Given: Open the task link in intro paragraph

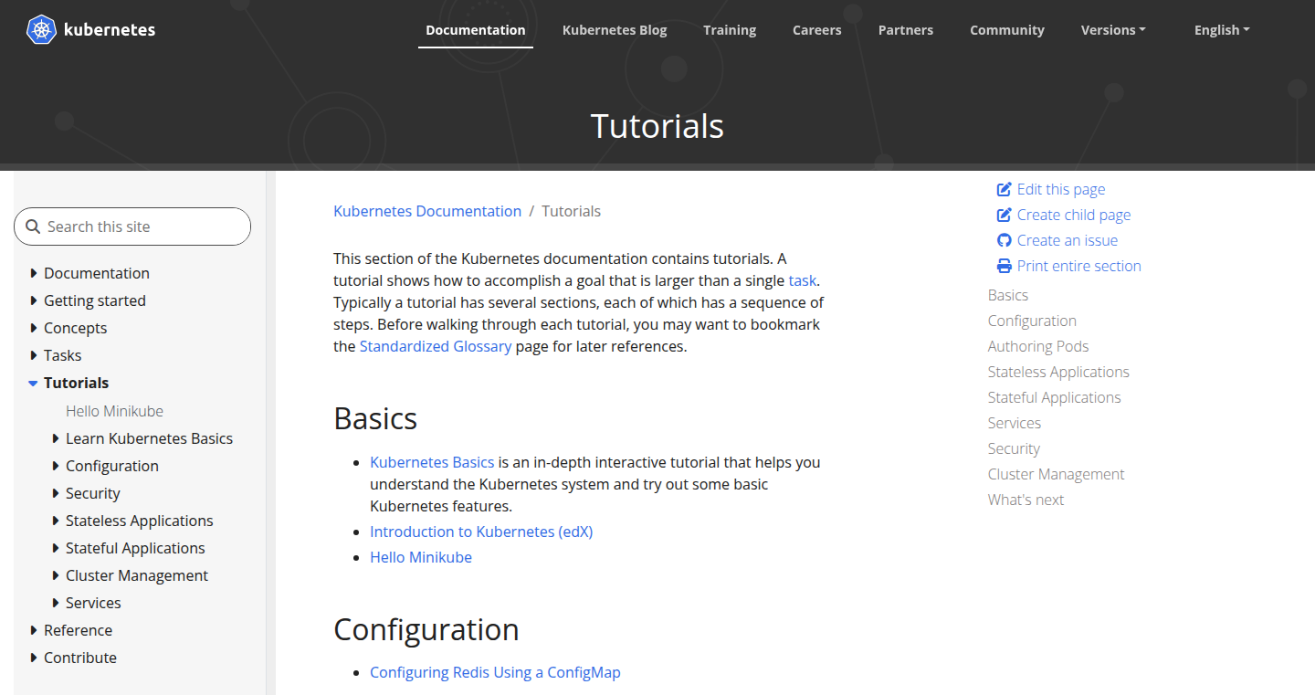Looking at the screenshot, I should click(x=803, y=280).
